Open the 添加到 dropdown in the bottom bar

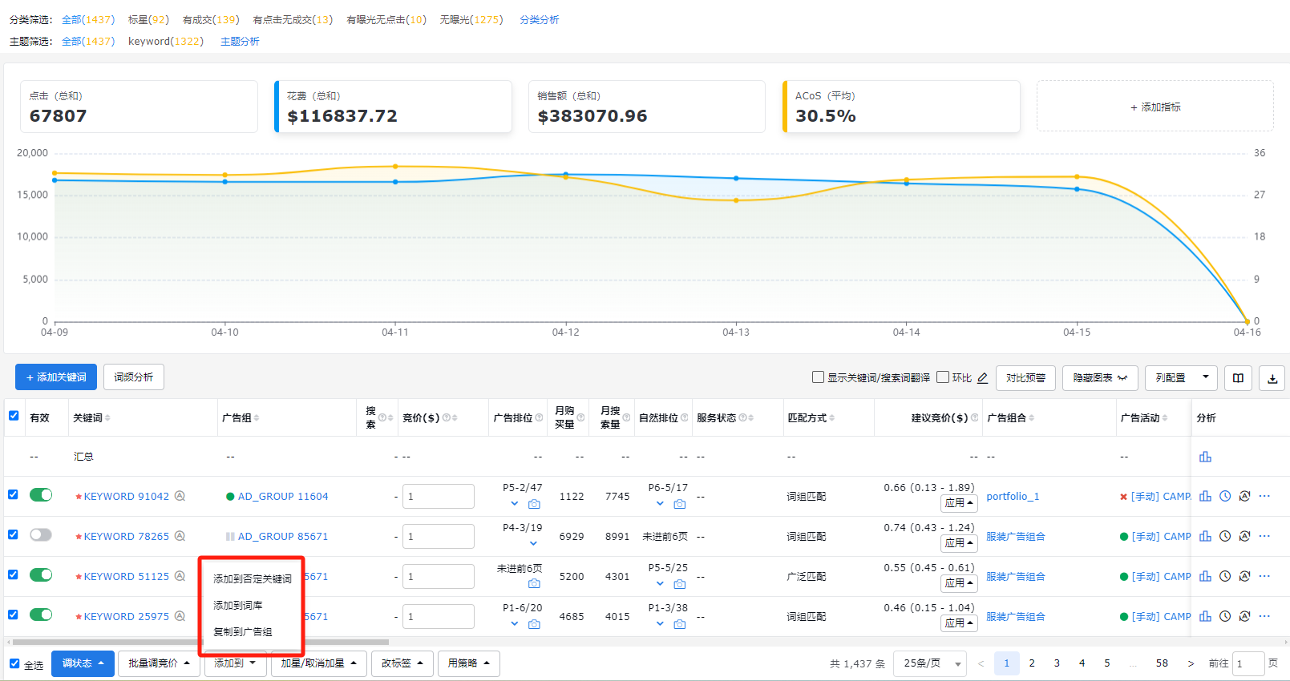pyautogui.click(x=235, y=663)
